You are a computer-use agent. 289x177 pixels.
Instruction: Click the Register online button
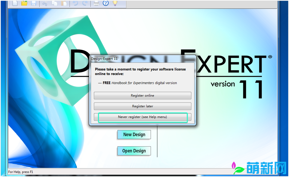[x=142, y=95]
